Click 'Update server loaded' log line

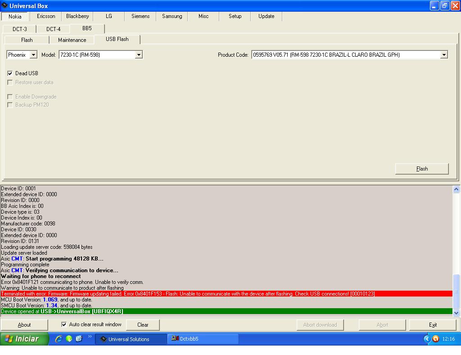coord(24,253)
